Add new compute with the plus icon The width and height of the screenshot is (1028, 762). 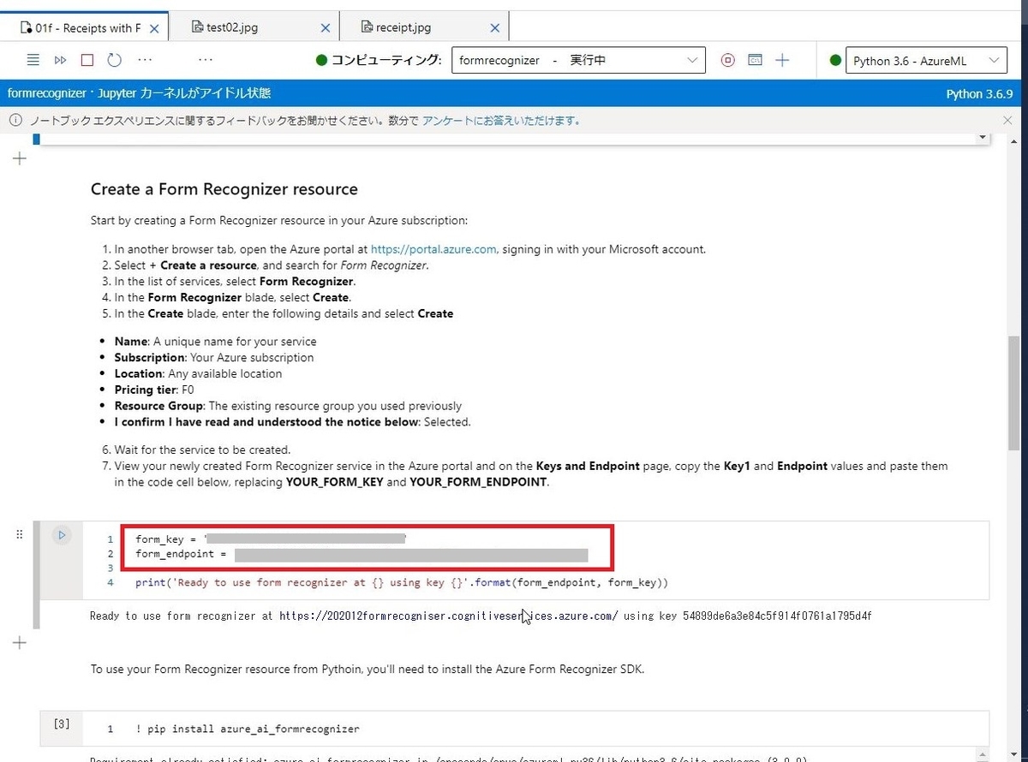click(781, 60)
